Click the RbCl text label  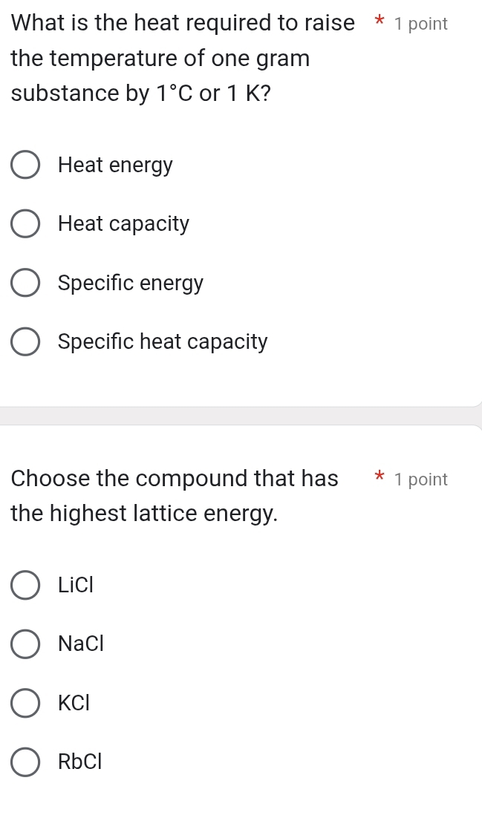coord(79,762)
